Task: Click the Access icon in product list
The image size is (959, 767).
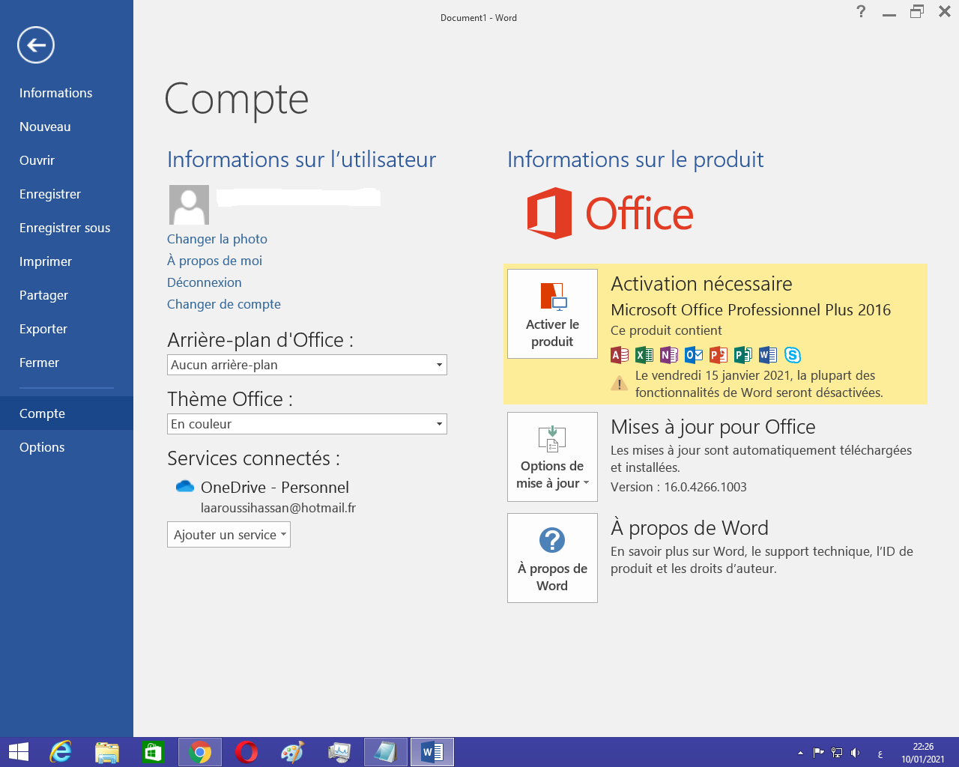Action: [620, 355]
